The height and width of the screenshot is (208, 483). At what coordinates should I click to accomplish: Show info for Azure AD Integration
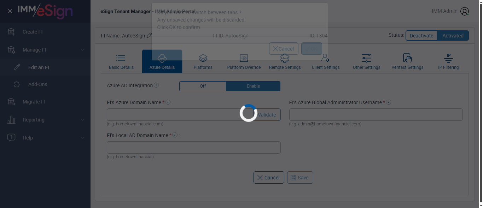pyautogui.click(x=156, y=85)
